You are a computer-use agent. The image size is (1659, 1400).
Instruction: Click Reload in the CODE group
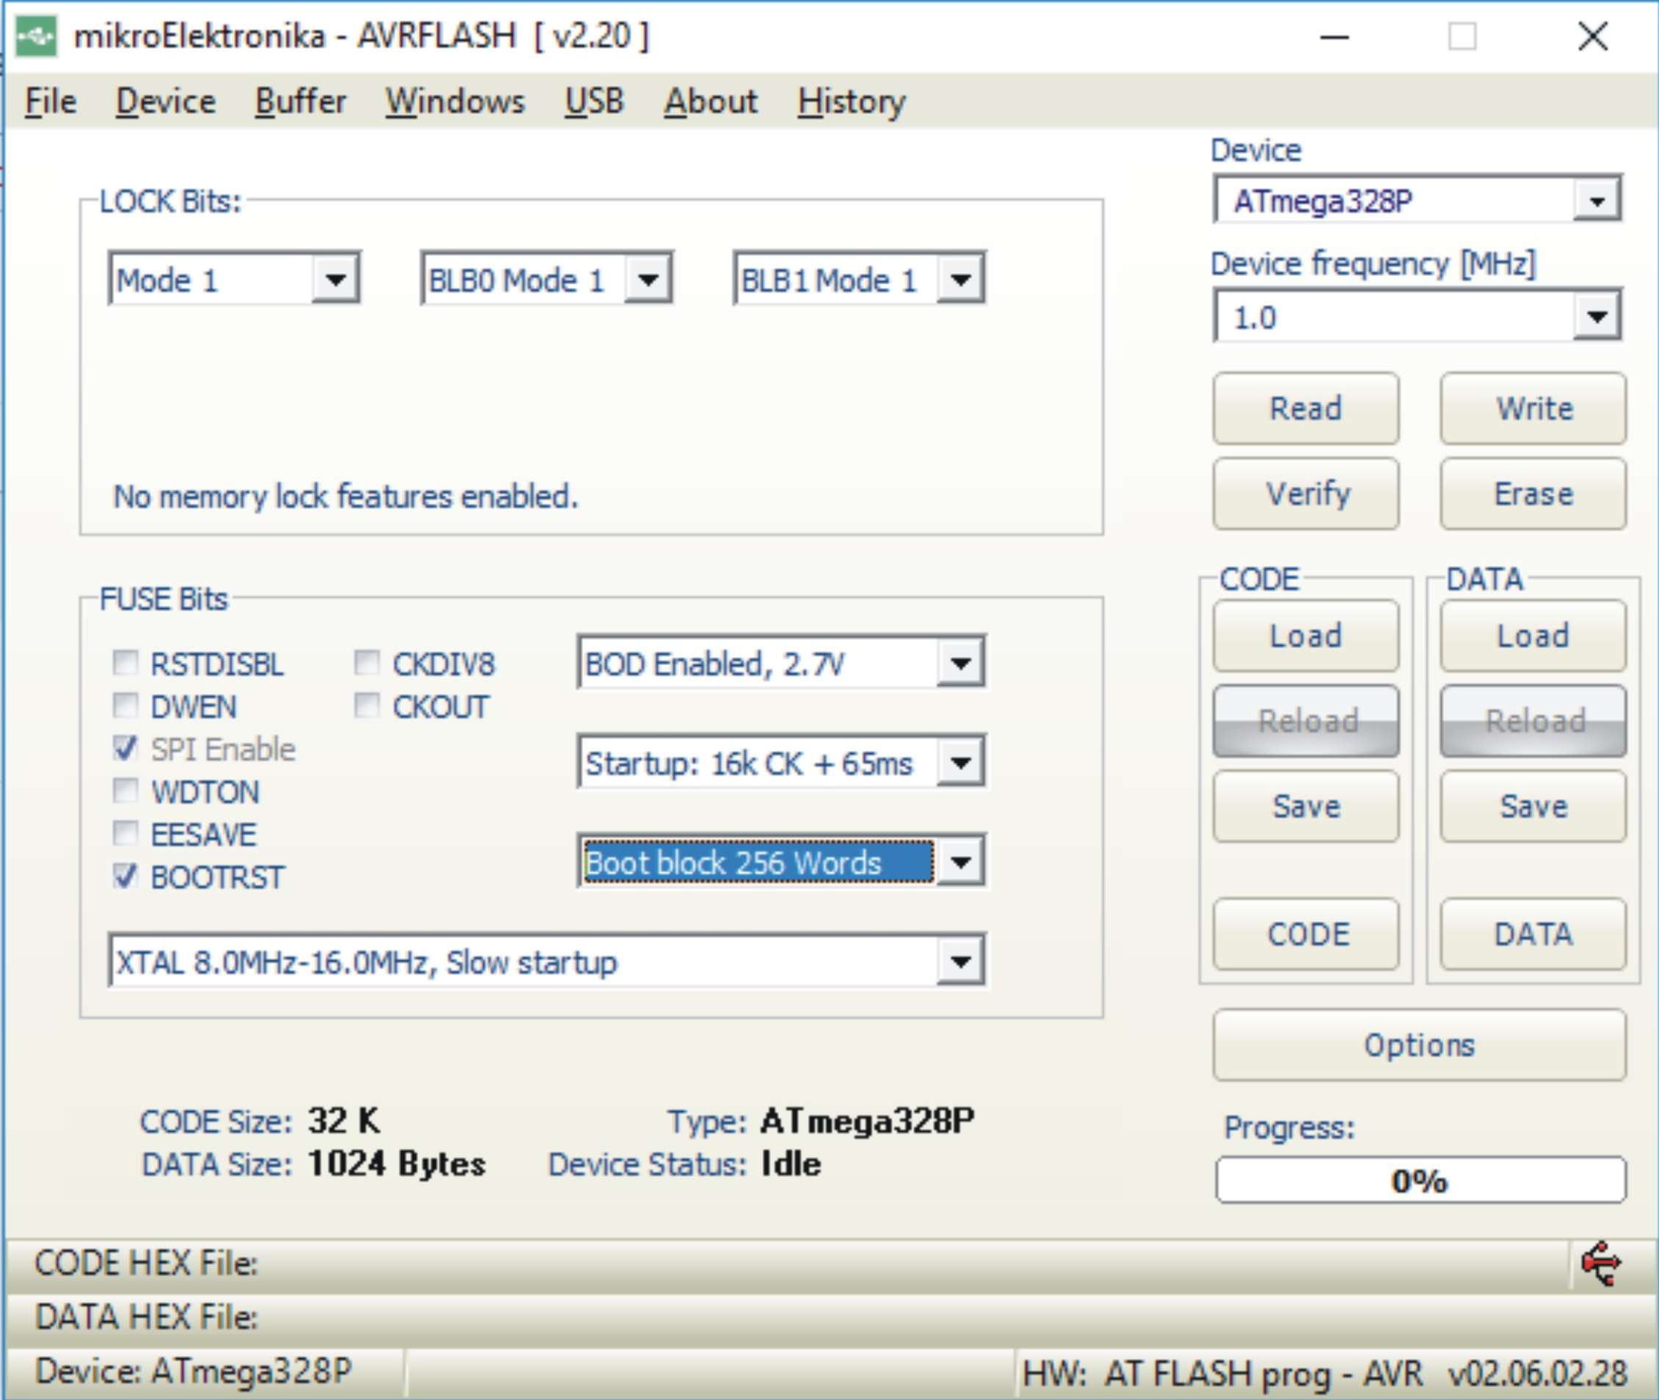(1306, 721)
